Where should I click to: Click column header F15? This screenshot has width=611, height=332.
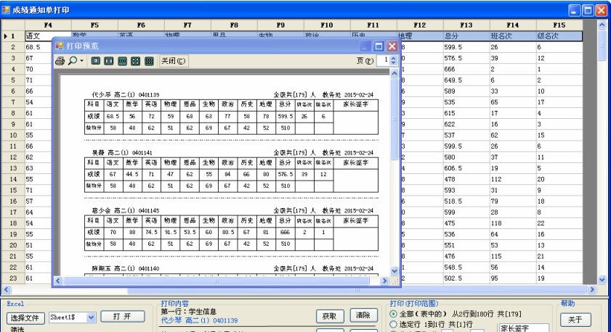[x=559, y=25]
